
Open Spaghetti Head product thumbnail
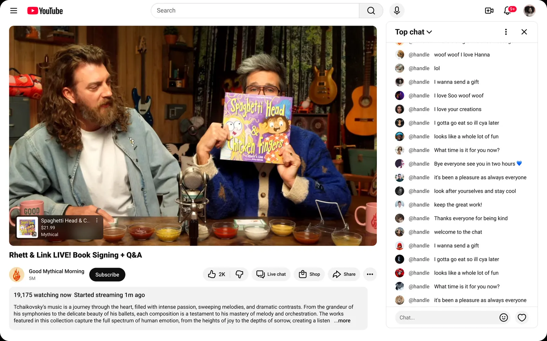point(27,227)
